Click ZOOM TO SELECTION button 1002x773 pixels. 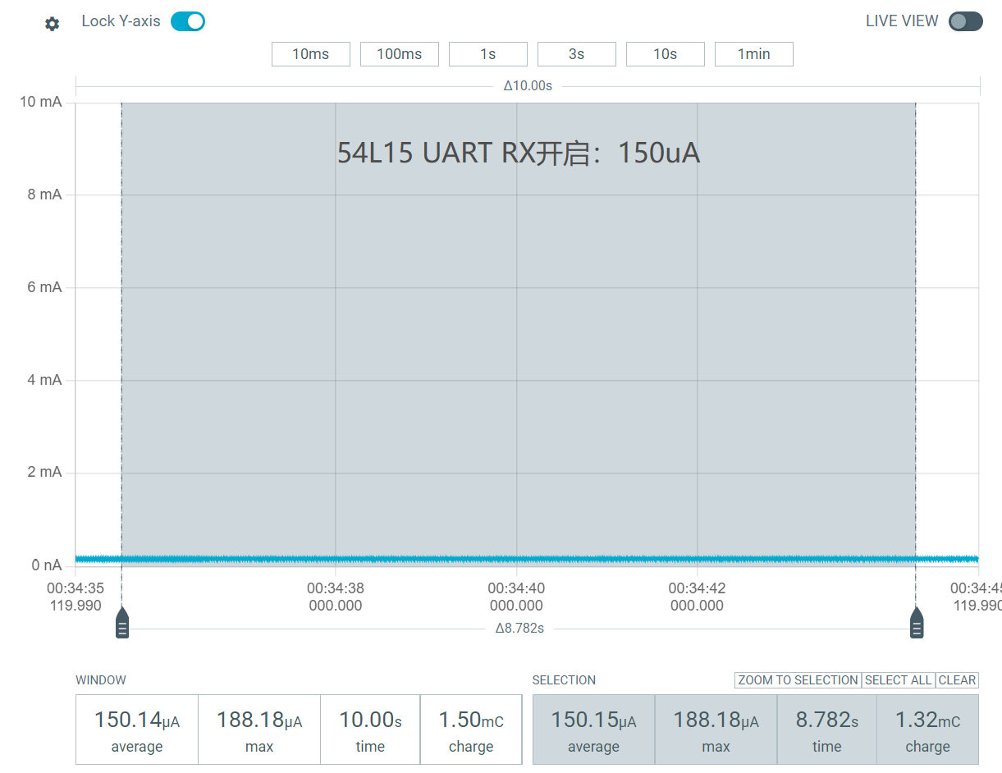798,680
